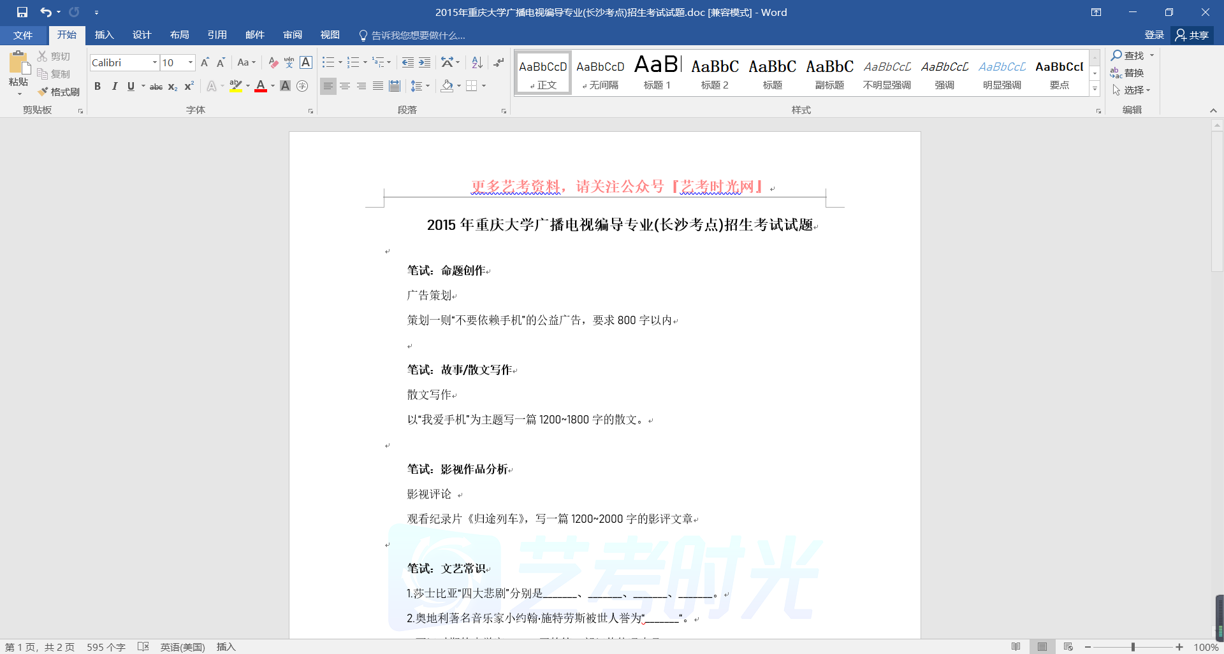Viewport: 1224px width, 654px height.
Task: Open the Calibri font name dropdown
Action: [154, 62]
